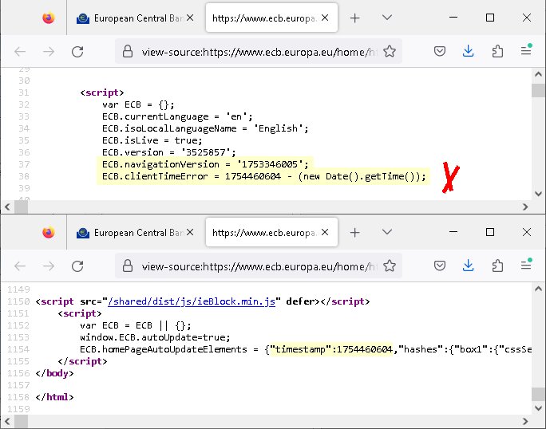Save to Pocket in top window
The image size is (546, 429).
tap(440, 51)
